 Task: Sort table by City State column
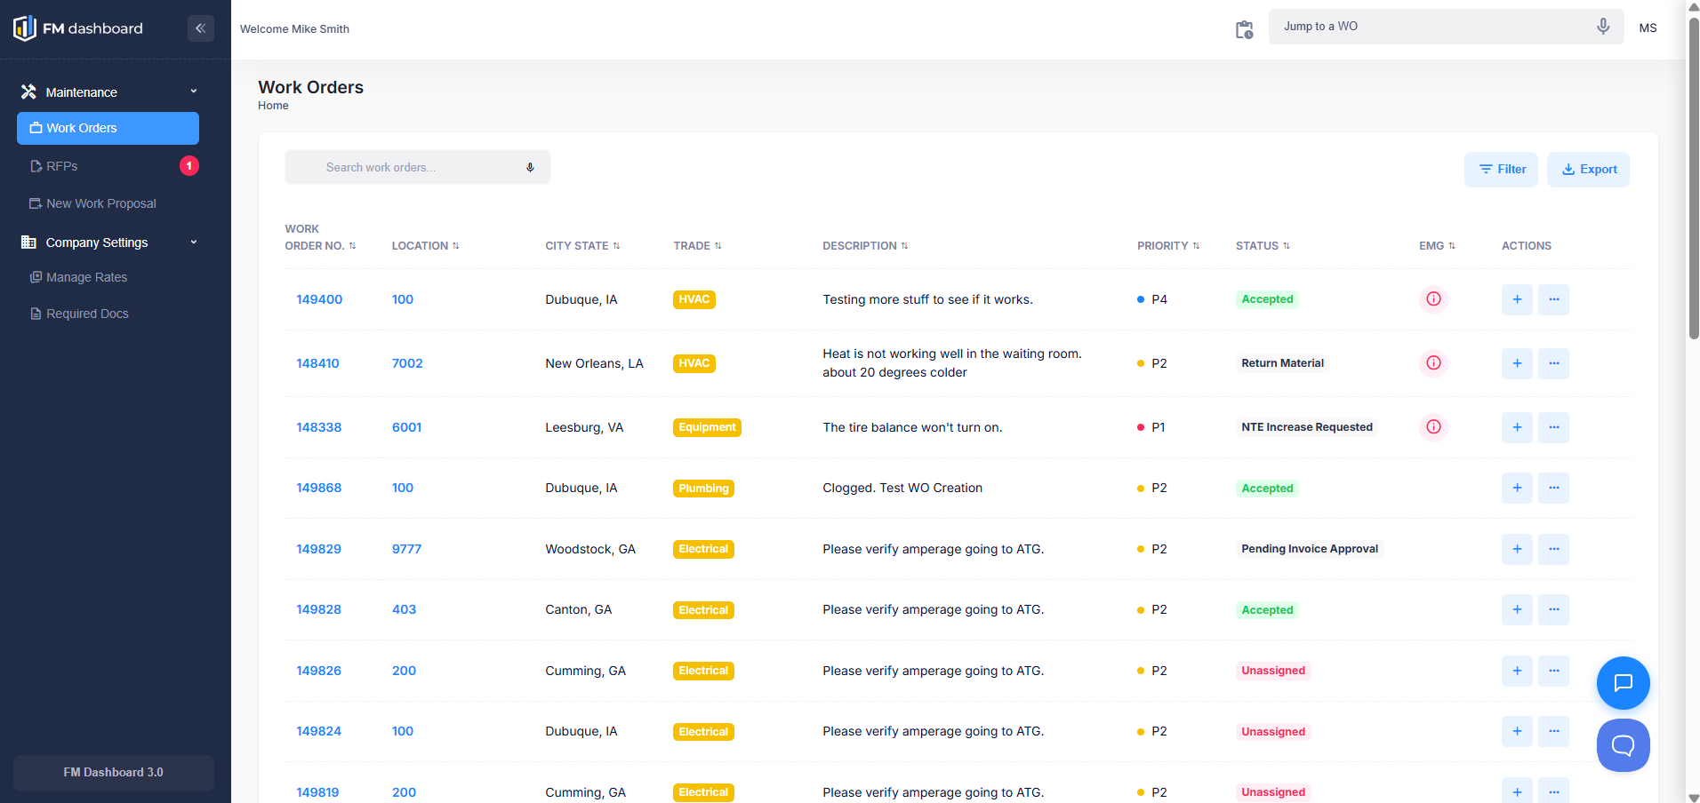582,246
